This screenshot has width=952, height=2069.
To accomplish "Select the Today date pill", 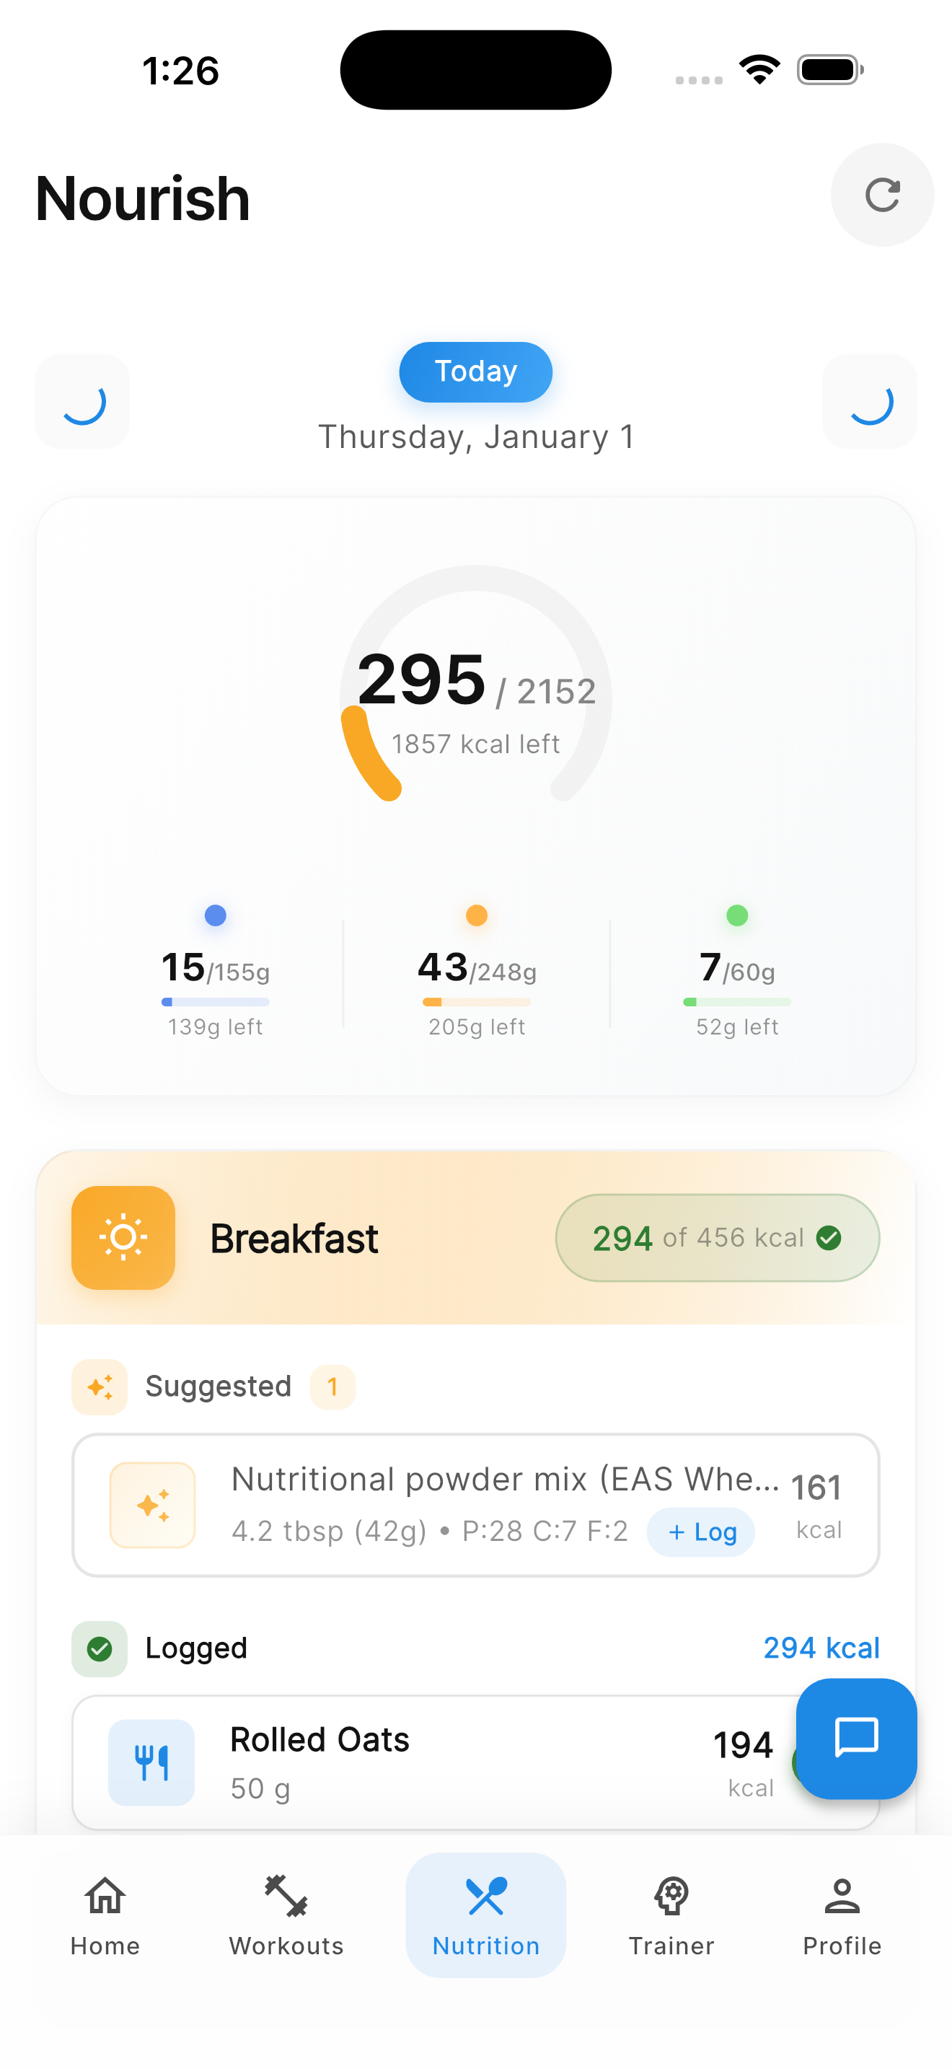I will click(475, 371).
